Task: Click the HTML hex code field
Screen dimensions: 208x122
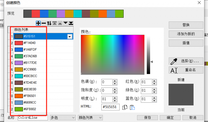Action: (110, 107)
